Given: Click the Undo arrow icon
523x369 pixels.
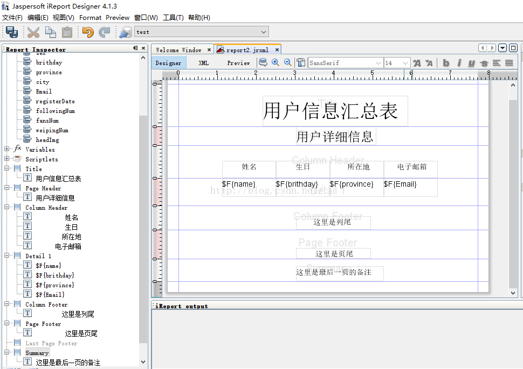Looking at the screenshot, I should 88,32.
